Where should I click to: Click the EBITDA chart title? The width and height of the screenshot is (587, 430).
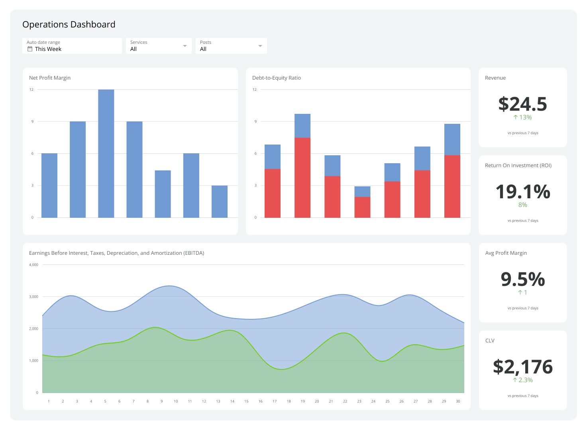pos(116,253)
